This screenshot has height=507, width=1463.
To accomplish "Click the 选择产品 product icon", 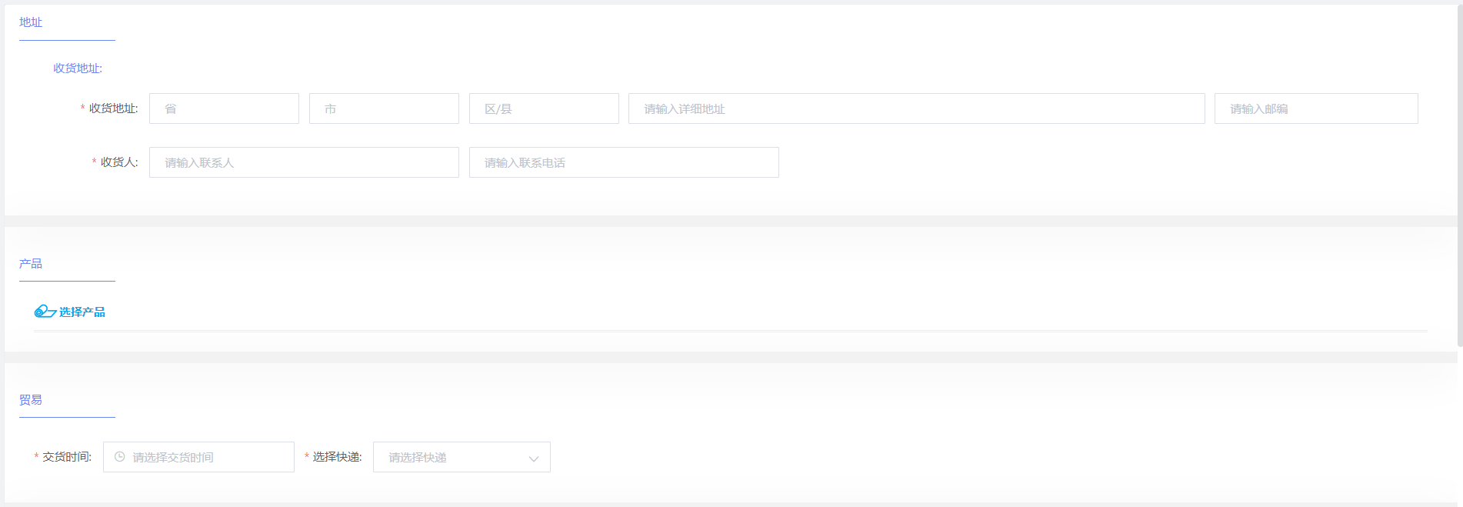I will [45, 312].
